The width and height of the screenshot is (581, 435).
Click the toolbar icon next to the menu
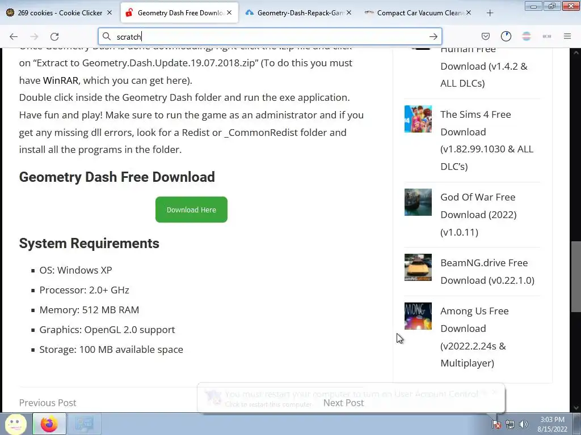(x=546, y=36)
